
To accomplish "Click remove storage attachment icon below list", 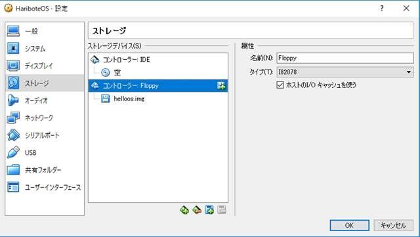I will 222,210.
